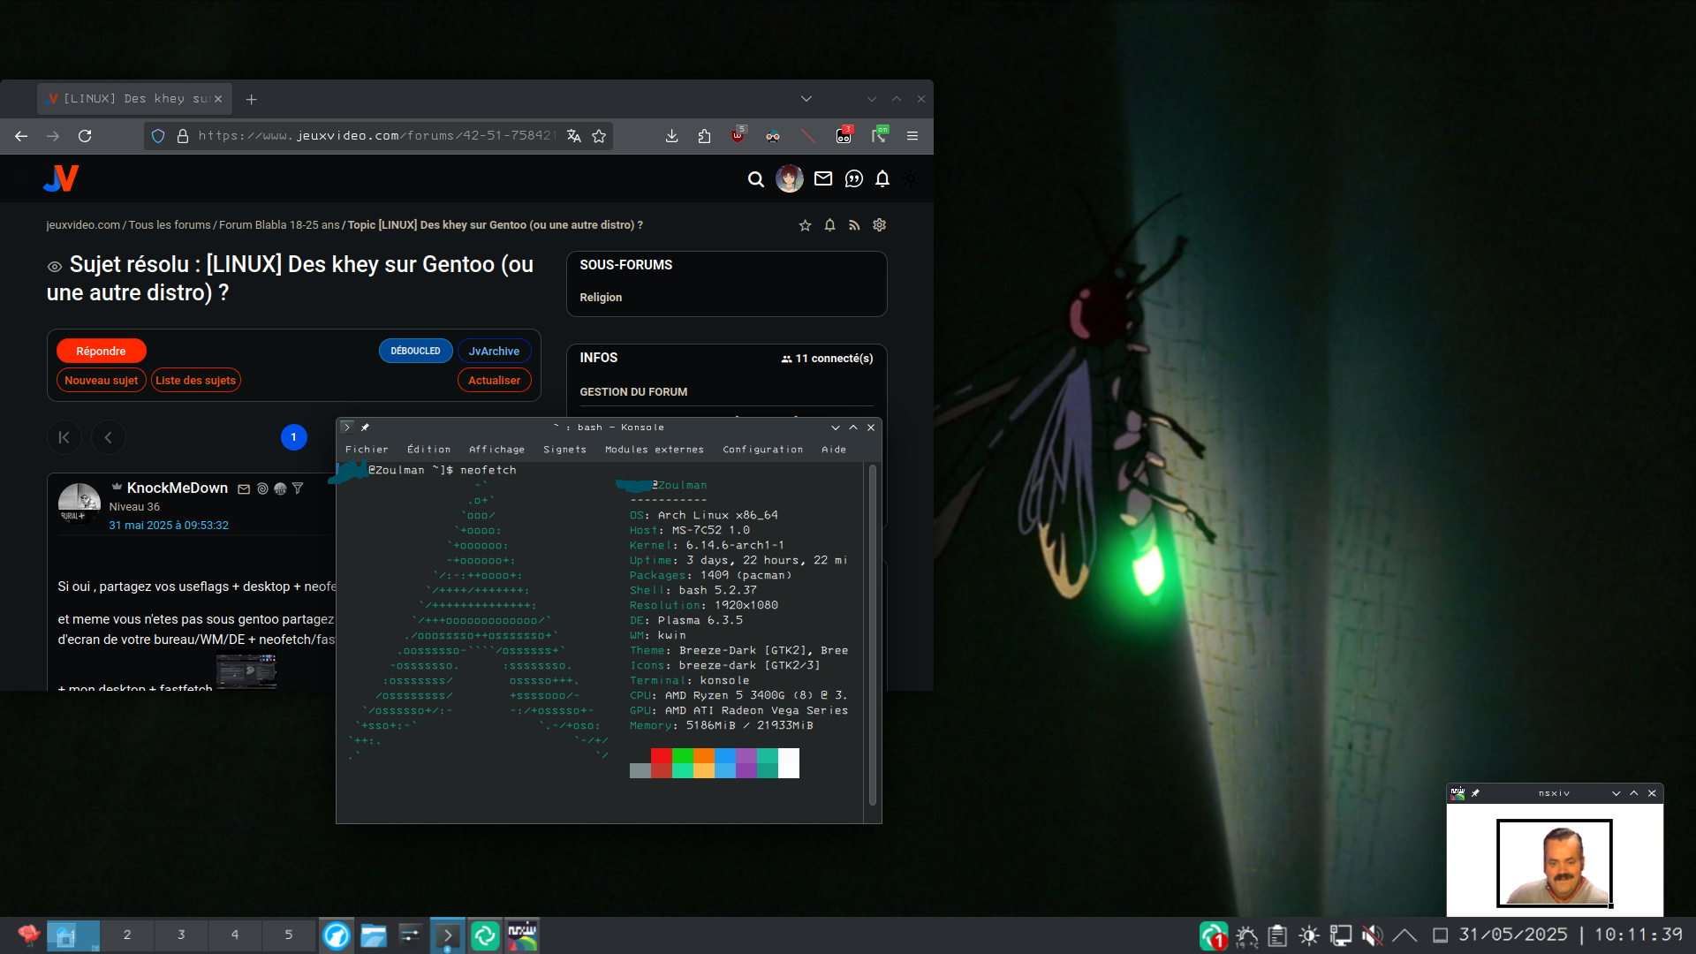Image resolution: width=1696 pixels, height=954 pixels.
Task: Select the [LINUX] Des khey browser tab
Action: 134,99
